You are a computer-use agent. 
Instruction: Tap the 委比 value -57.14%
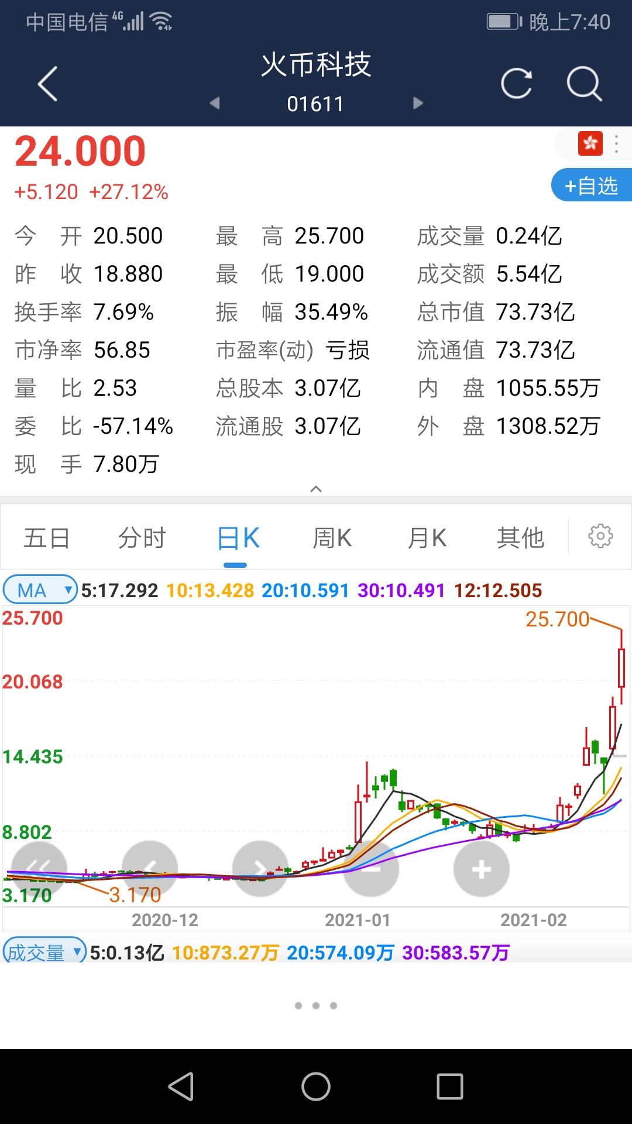(133, 426)
